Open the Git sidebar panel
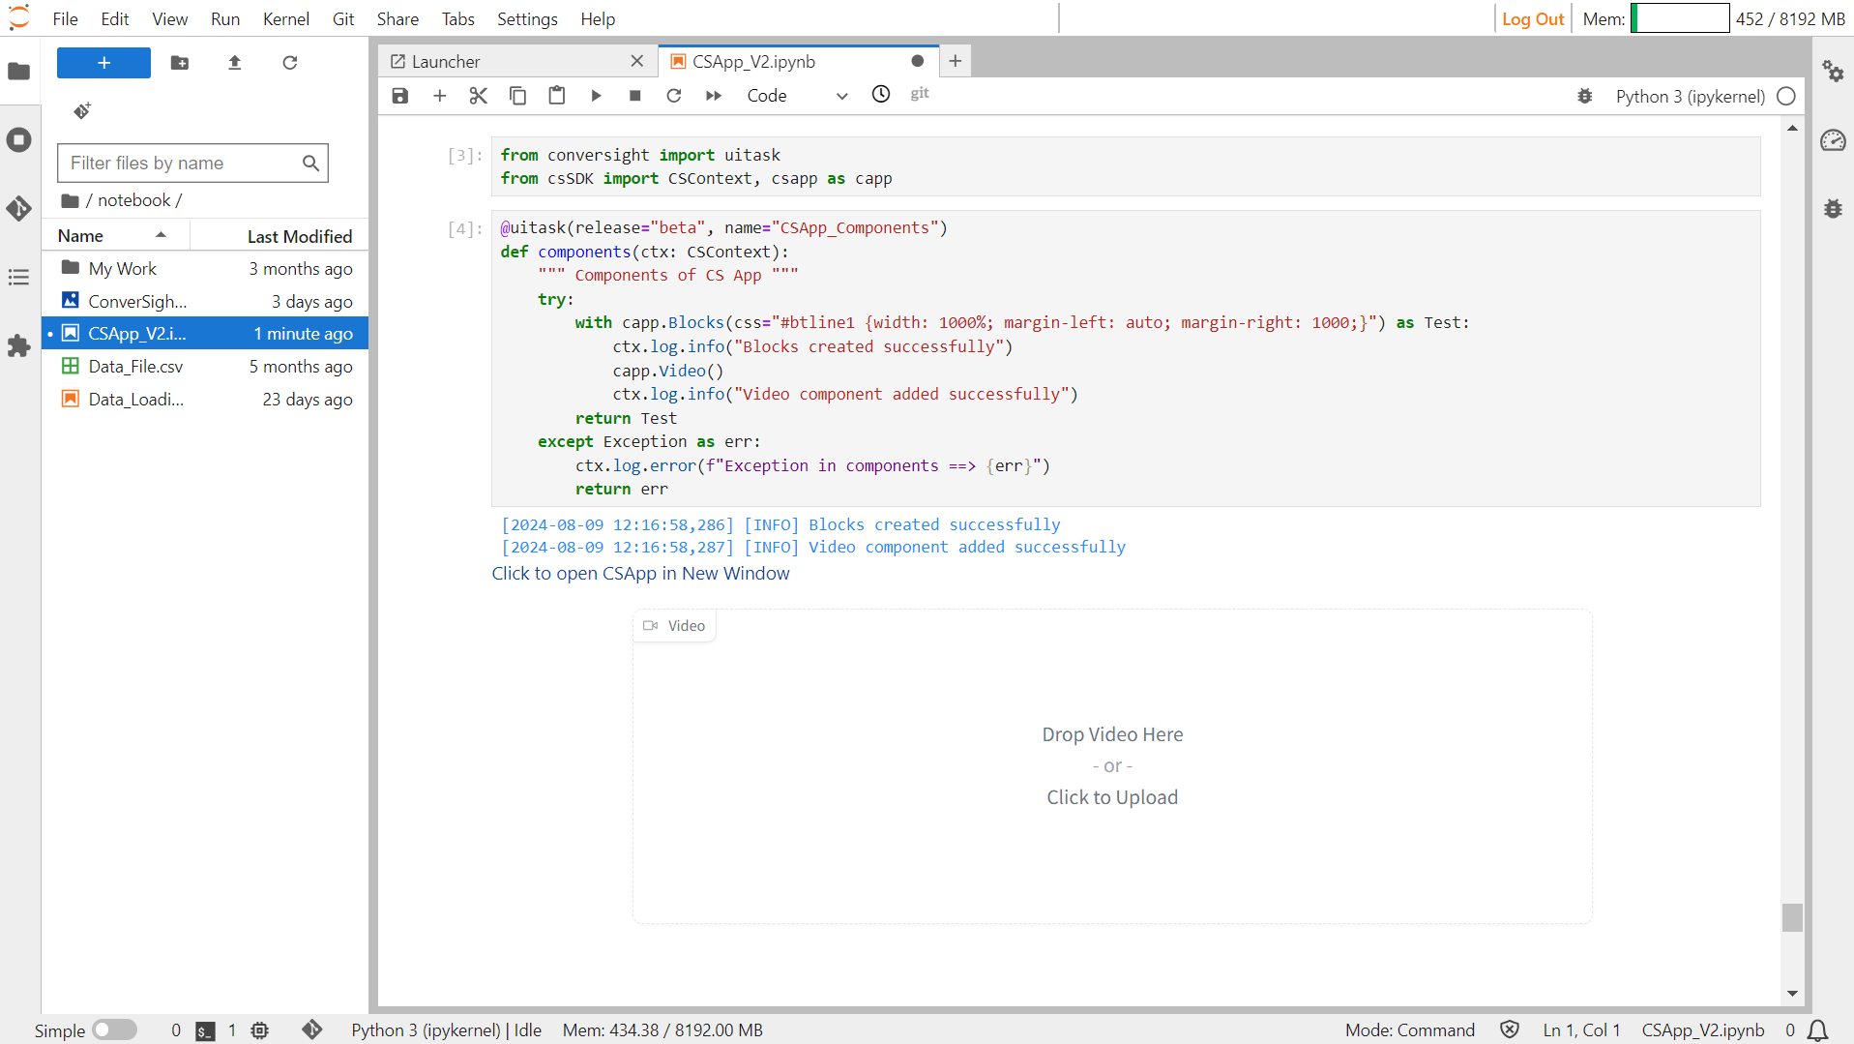The width and height of the screenshot is (1854, 1044). click(19, 209)
